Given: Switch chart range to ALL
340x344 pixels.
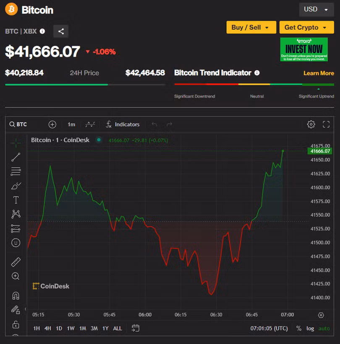Looking at the screenshot, I should tap(118, 328).
